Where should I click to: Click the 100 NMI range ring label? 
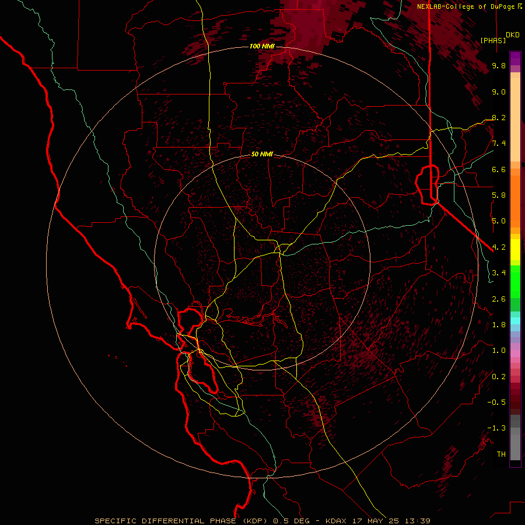262,46
